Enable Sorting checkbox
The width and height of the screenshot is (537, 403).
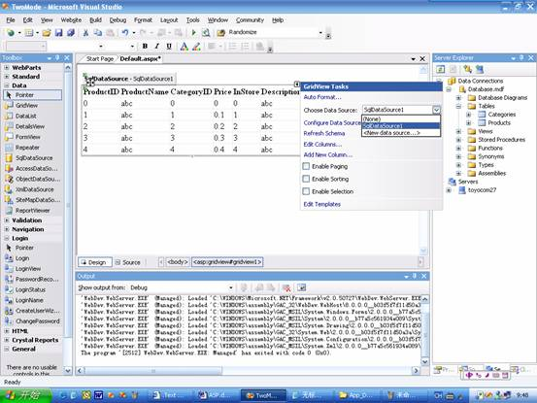pos(306,179)
